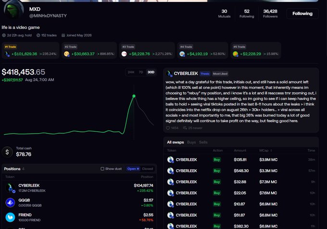
Task: Click token icon of $135.81 swap
Action: (x=170, y=160)
